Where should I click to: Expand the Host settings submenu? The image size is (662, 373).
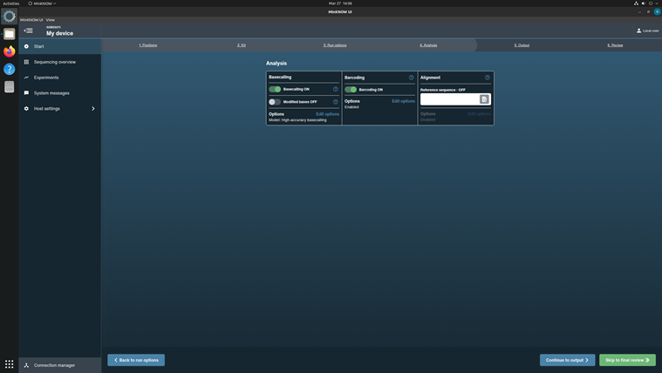tap(92, 109)
